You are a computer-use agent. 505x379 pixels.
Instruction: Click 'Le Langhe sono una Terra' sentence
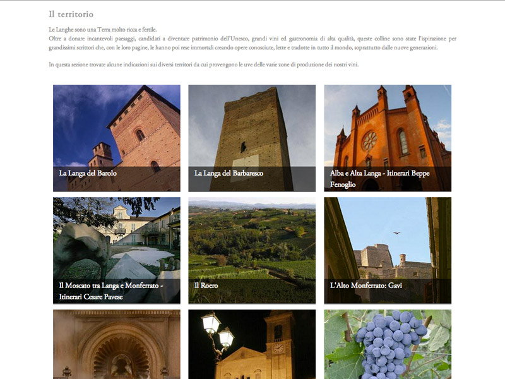point(103,30)
